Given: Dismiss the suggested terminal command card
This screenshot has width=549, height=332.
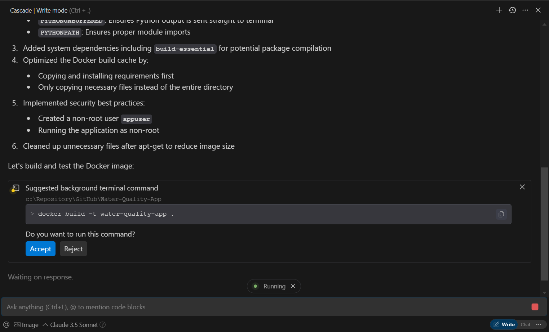Looking at the screenshot, I should tap(522, 187).
